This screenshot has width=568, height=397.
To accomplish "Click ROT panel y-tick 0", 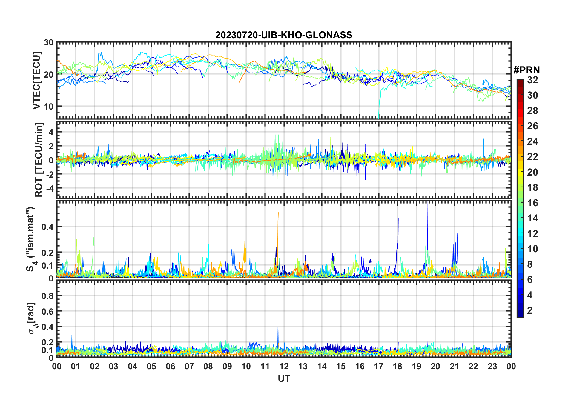I will click(x=51, y=160).
